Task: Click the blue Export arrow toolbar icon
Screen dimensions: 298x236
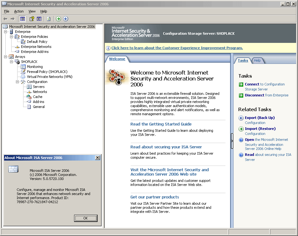Action: [x=66, y=19]
